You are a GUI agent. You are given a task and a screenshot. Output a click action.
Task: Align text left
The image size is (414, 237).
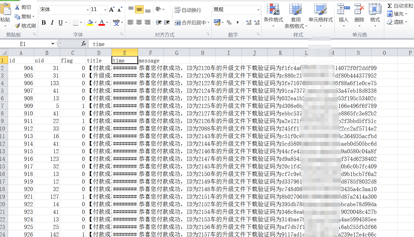130,22
